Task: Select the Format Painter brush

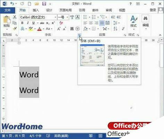Action: [x=15, y=28]
